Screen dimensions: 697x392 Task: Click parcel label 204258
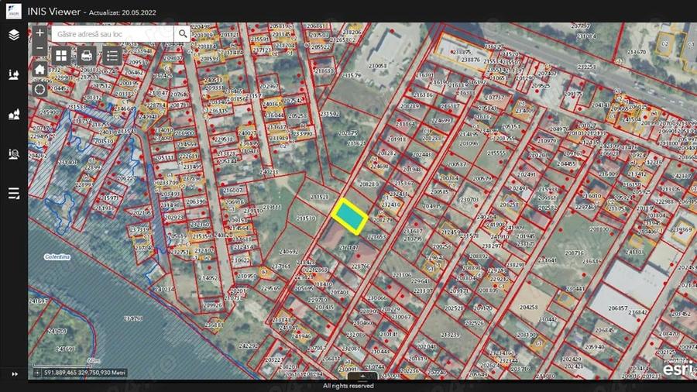tap(528, 307)
